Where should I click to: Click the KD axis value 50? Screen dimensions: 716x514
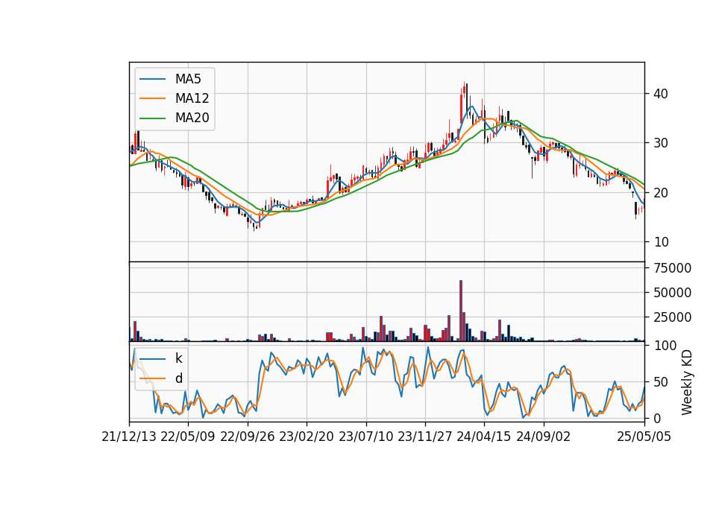660,382
